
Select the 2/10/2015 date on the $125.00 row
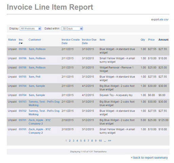(x=67, y=120)
